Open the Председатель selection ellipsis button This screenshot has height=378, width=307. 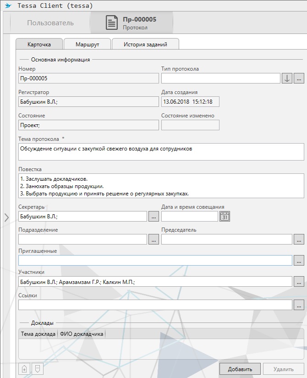tap(299, 239)
